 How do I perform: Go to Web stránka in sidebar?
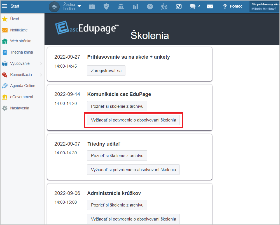(21, 41)
